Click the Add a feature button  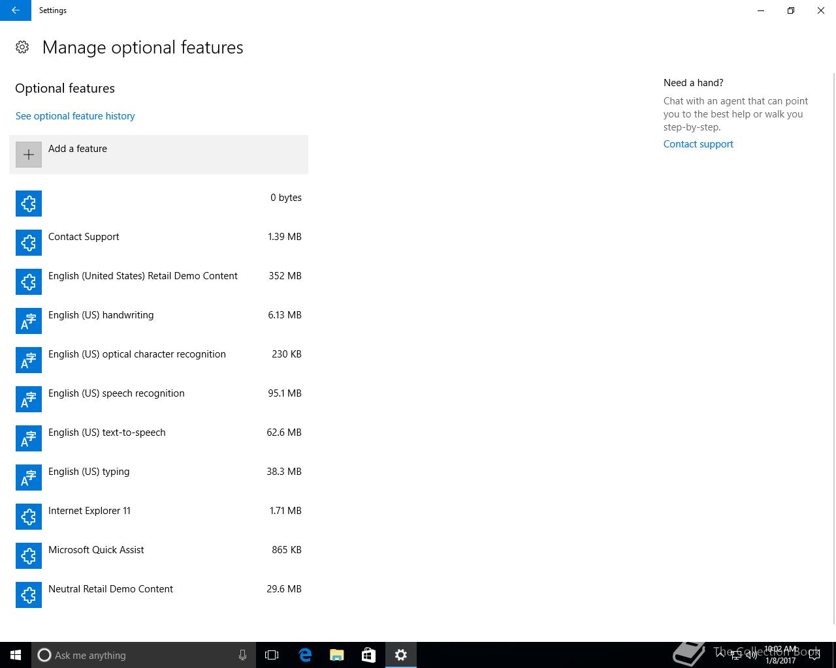pos(159,155)
